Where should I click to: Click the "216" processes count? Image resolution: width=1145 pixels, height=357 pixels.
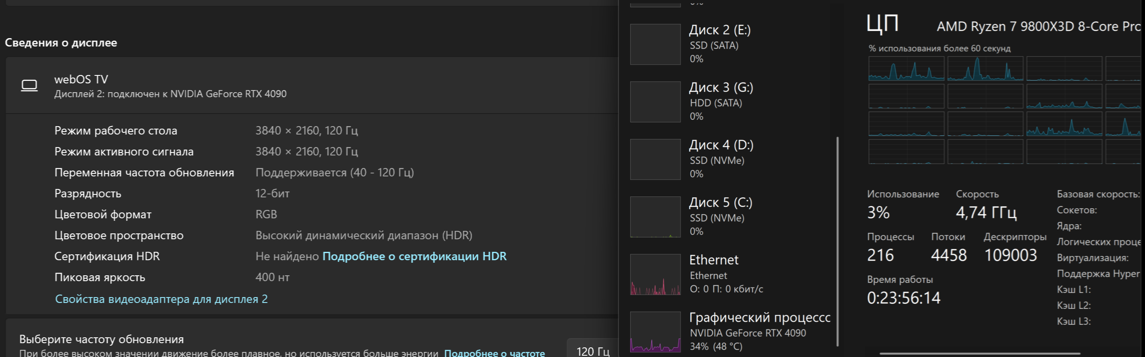[x=880, y=255]
